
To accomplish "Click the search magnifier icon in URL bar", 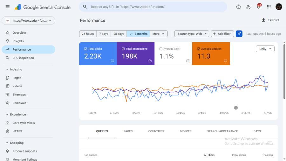I will (x=85, y=7).
